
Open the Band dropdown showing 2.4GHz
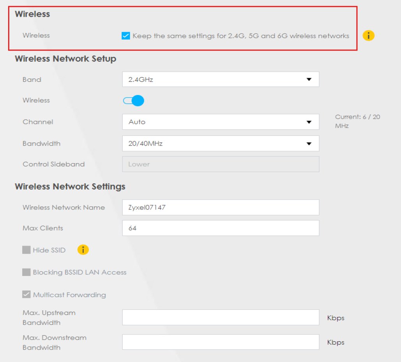(x=221, y=79)
